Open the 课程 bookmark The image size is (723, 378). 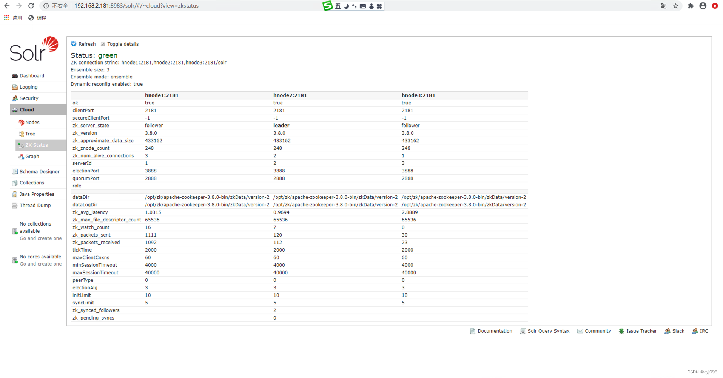point(37,18)
